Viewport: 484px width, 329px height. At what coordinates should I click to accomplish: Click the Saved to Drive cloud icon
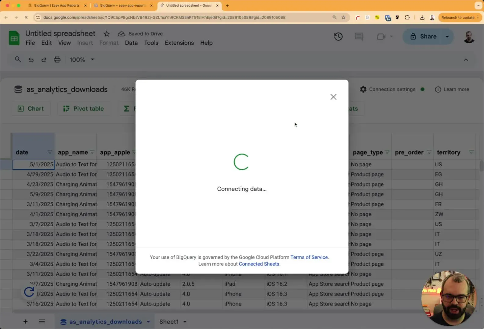click(121, 34)
